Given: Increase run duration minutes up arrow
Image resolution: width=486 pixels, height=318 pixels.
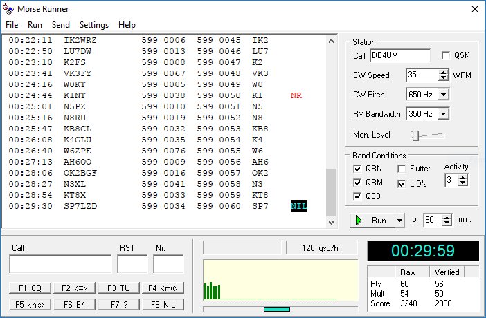Looking at the screenshot, I should click(447, 217).
